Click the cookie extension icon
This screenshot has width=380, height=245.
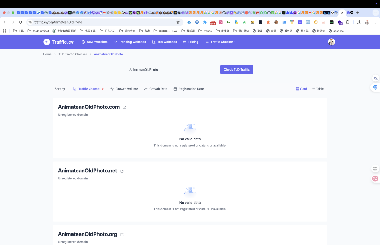[276, 22]
